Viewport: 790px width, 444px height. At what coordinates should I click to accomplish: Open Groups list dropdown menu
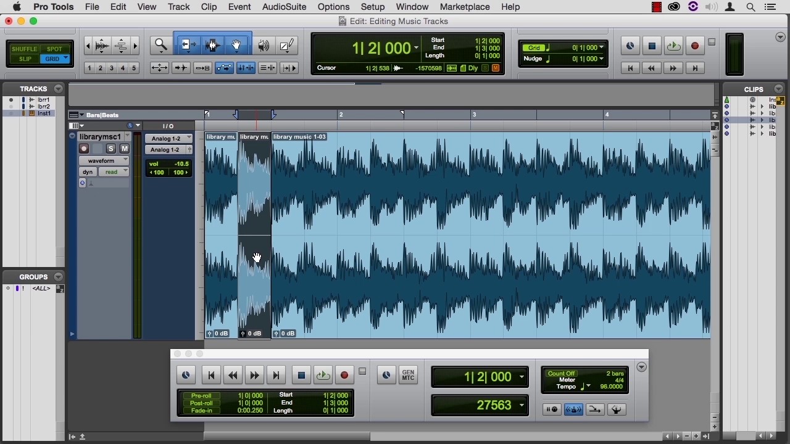point(59,277)
